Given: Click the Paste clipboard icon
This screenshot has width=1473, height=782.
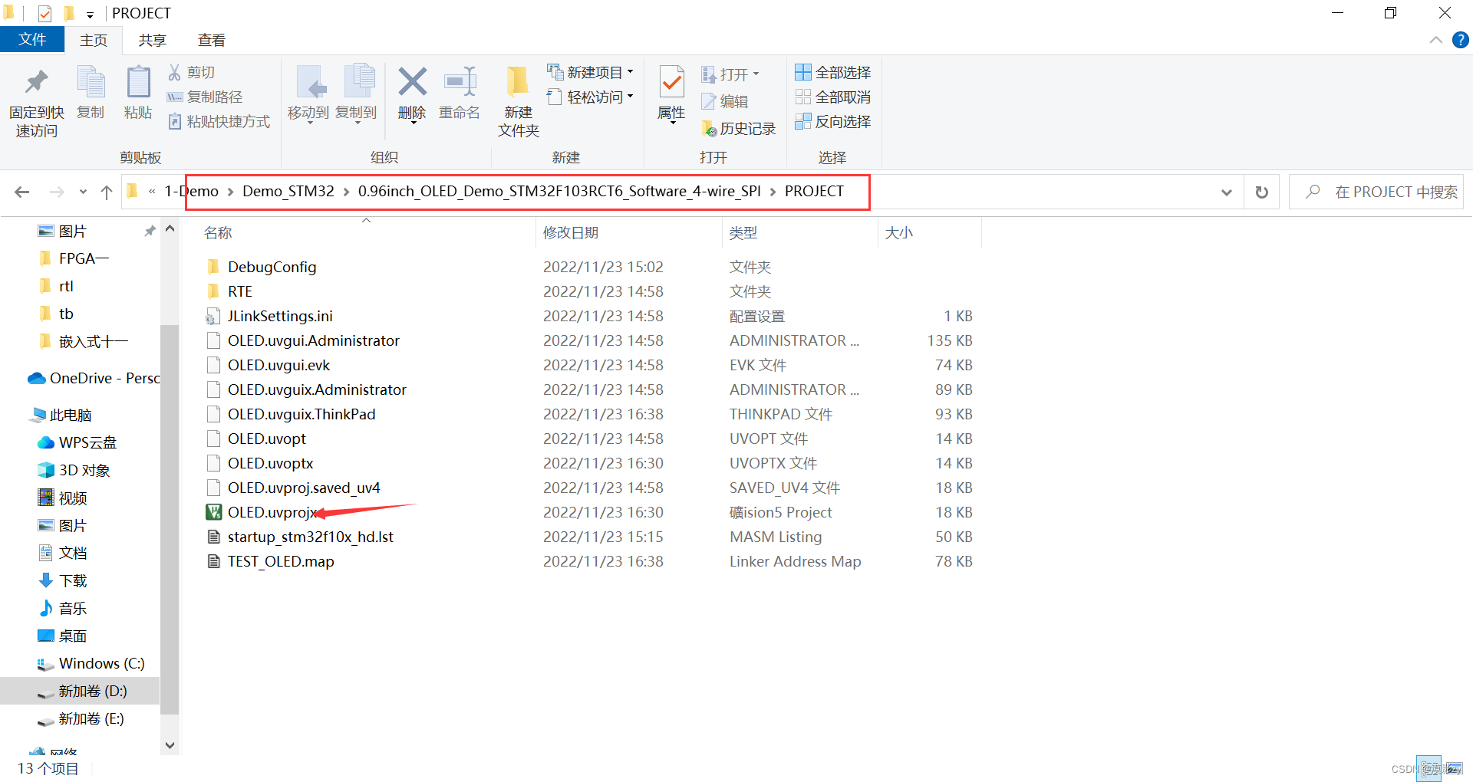Looking at the screenshot, I should point(138,83).
